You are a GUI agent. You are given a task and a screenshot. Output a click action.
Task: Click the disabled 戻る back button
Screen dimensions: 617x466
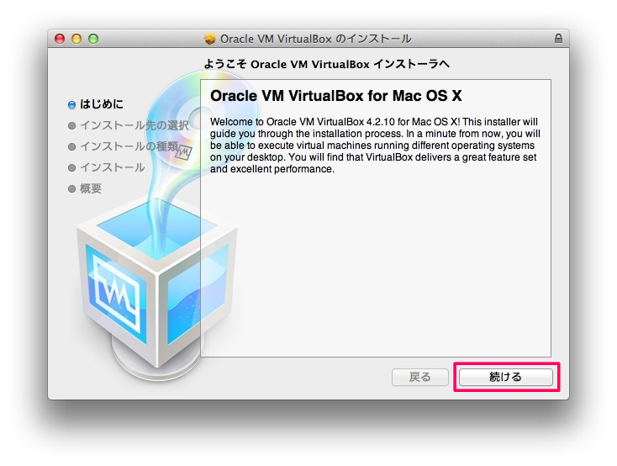pyautogui.click(x=419, y=377)
